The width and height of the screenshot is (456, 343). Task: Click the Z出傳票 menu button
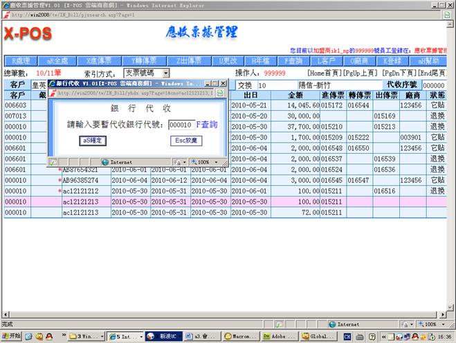pos(188,60)
